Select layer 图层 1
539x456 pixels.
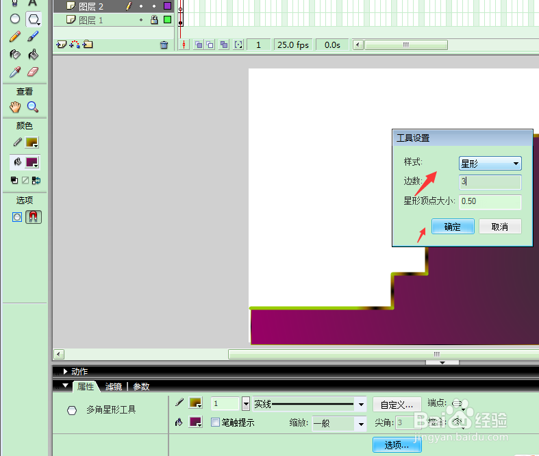tap(91, 21)
